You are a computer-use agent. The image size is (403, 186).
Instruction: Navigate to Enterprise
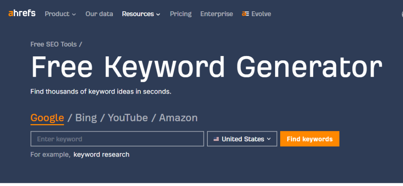[x=216, y=14]
